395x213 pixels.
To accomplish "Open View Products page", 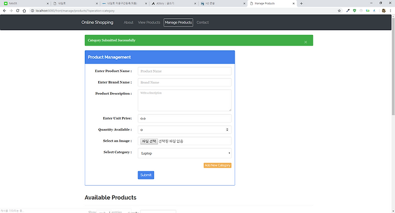I will 149,22.
